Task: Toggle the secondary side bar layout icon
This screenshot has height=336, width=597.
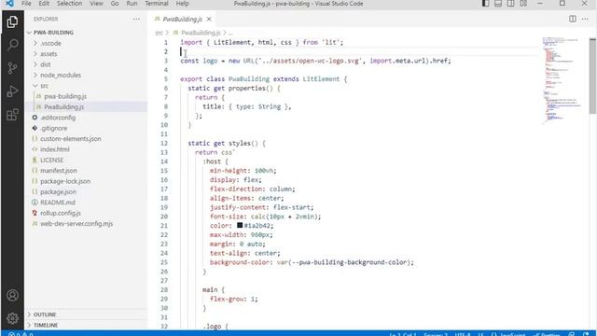Action: pos(510,4)
